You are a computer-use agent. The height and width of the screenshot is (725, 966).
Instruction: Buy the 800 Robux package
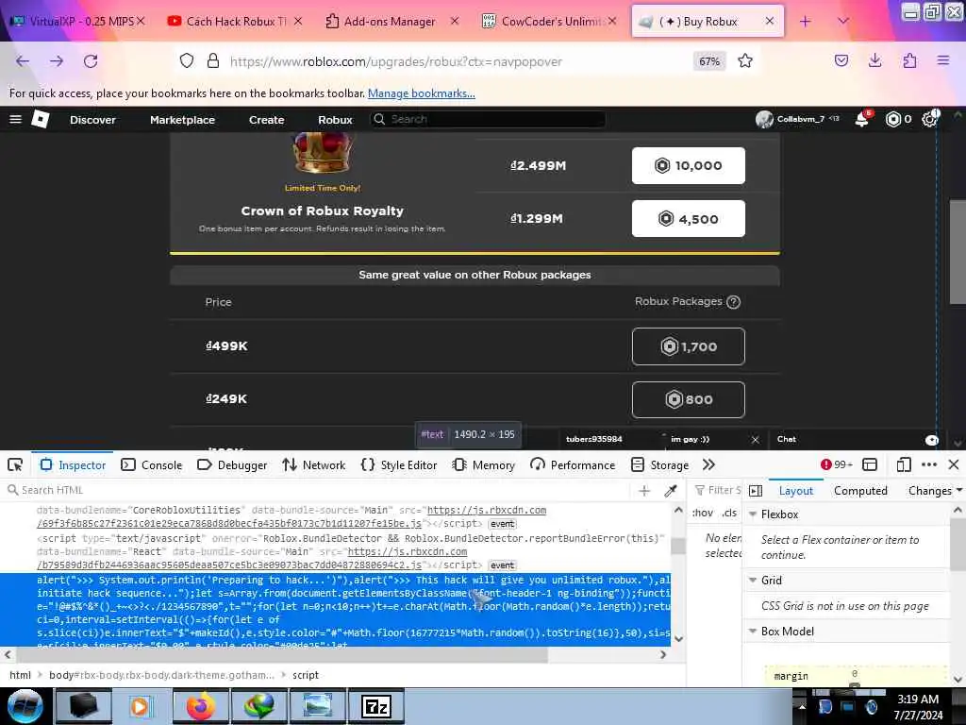(688, 399)
